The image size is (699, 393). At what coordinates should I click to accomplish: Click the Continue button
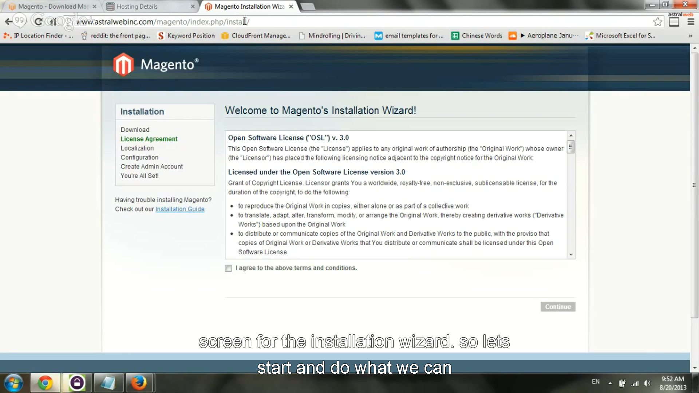(558, 307)
